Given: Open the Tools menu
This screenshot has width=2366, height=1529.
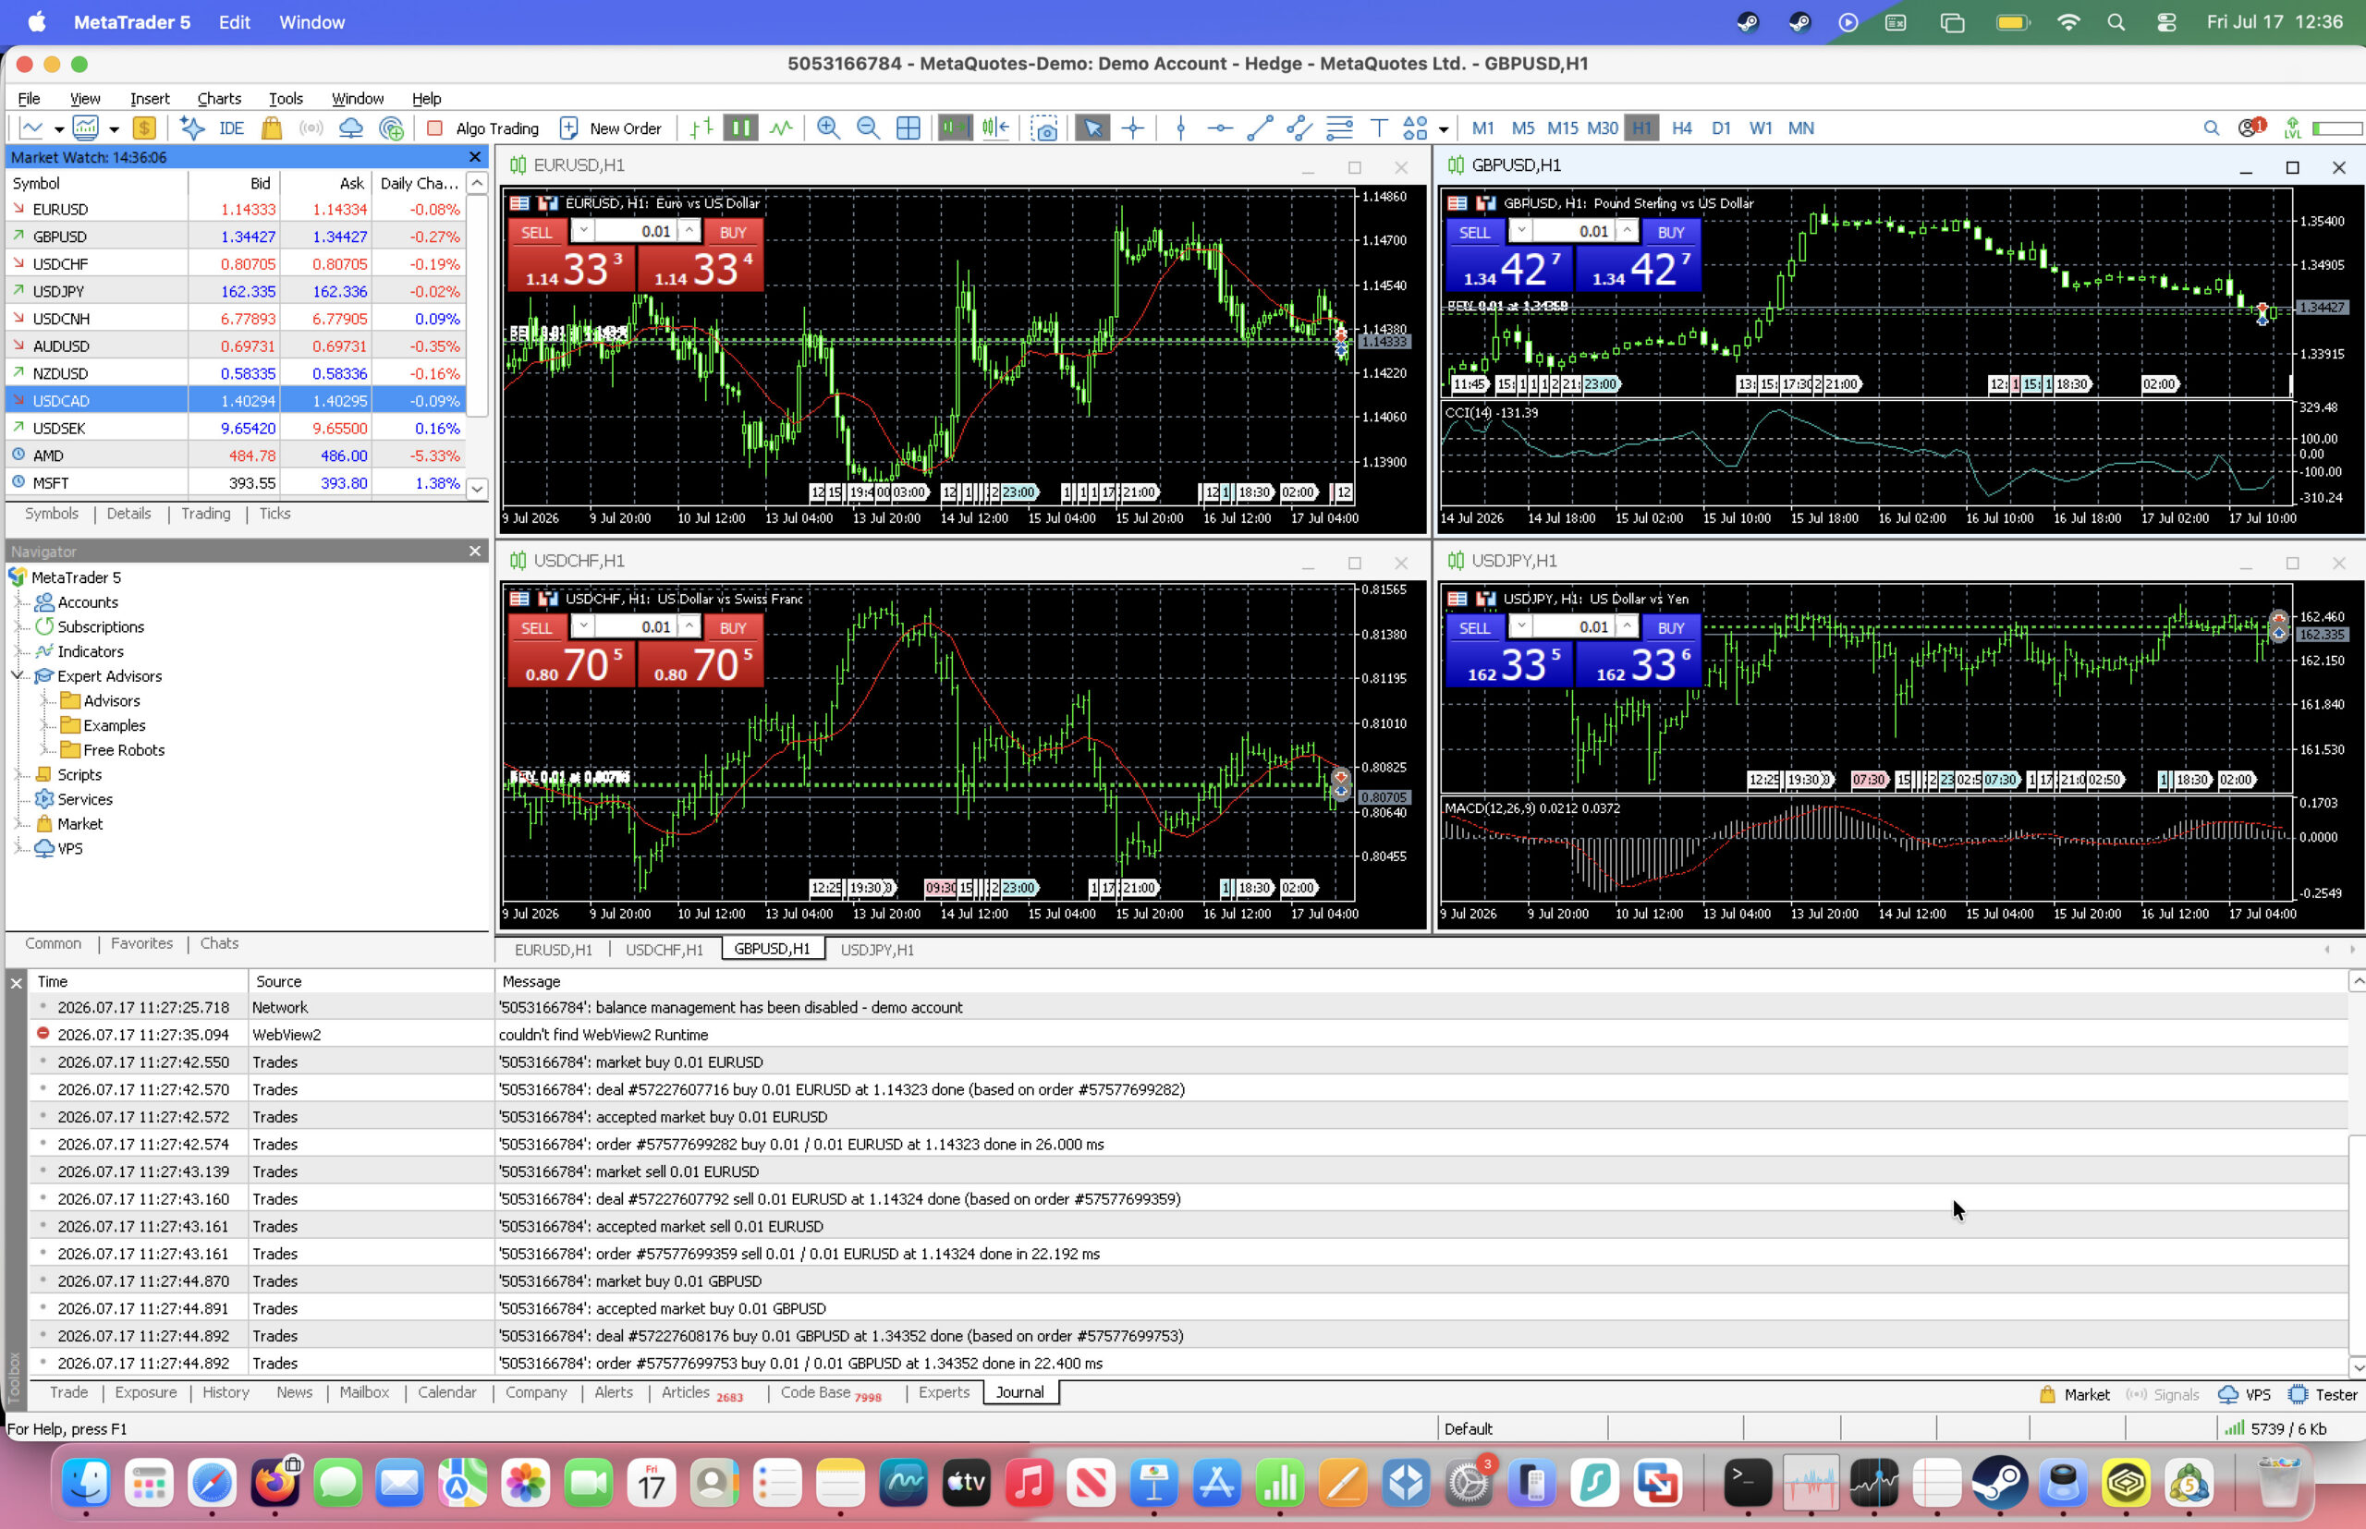Looking at the screenshot, I should pyautogui.click(x=285, y=98).
